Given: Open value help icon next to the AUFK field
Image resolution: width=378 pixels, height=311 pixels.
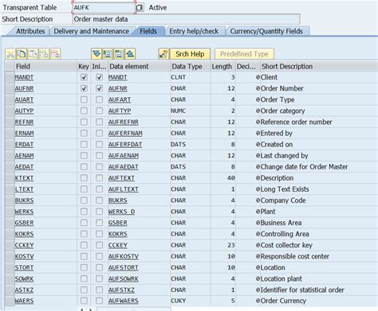Looking at the screenshot, I should pyautogui.click(x=140, y=8).
